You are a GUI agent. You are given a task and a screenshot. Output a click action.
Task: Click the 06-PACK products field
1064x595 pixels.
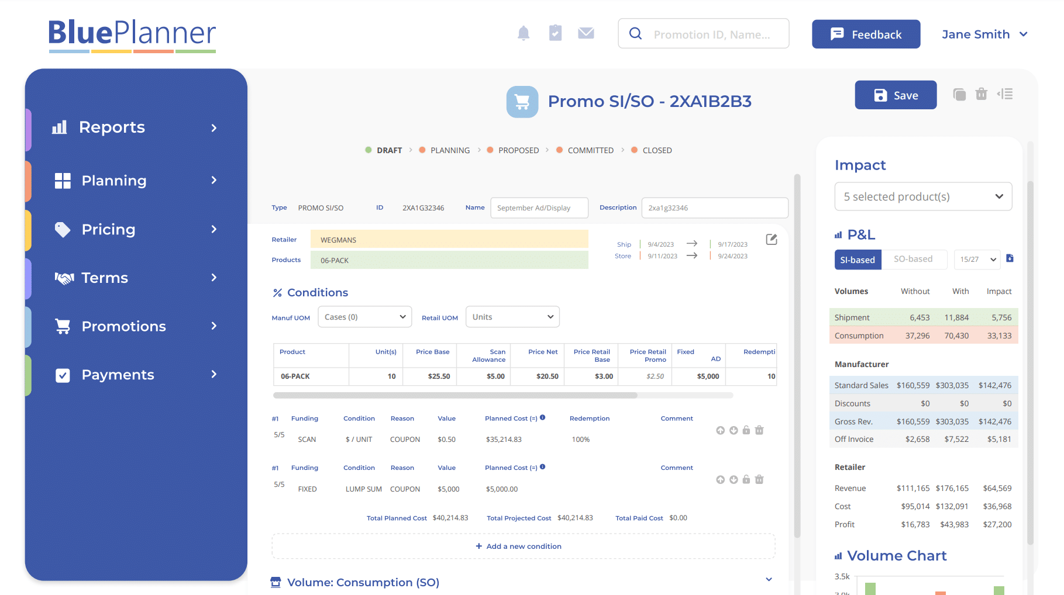(x=449, y=260)
